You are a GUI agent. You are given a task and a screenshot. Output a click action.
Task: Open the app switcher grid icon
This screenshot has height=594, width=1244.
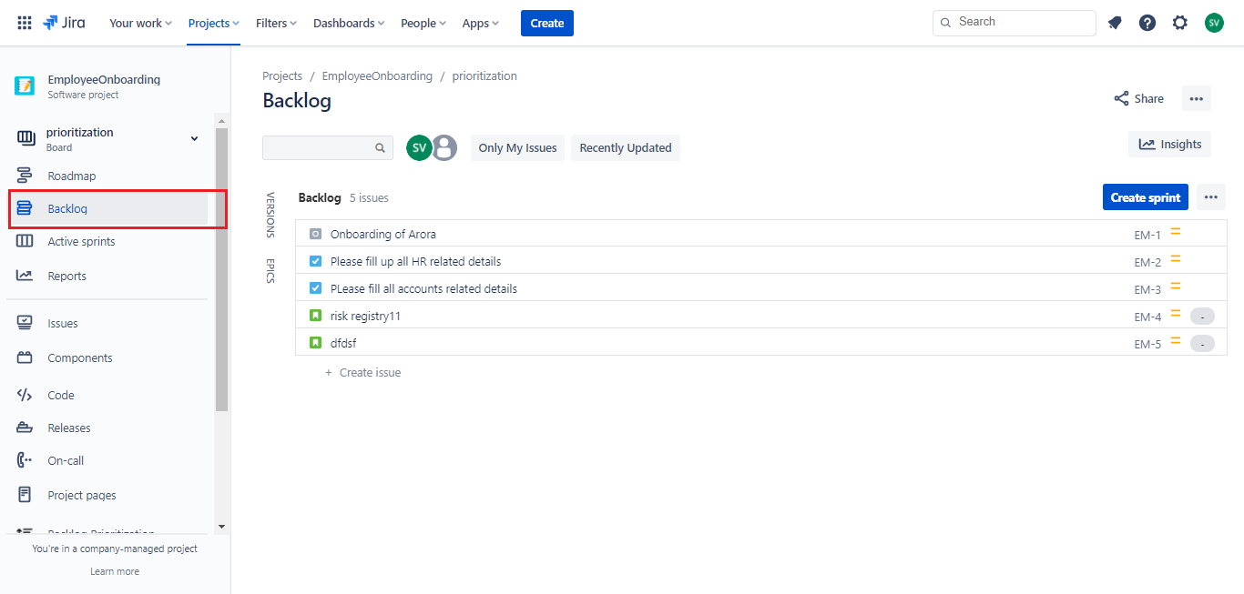point(25,23)
